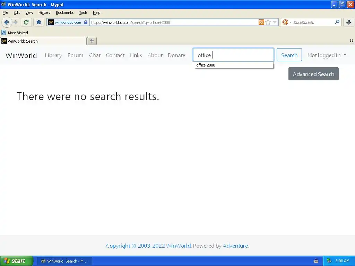
Task: Bookmark this page with the star icon
Action: (268, 22)
